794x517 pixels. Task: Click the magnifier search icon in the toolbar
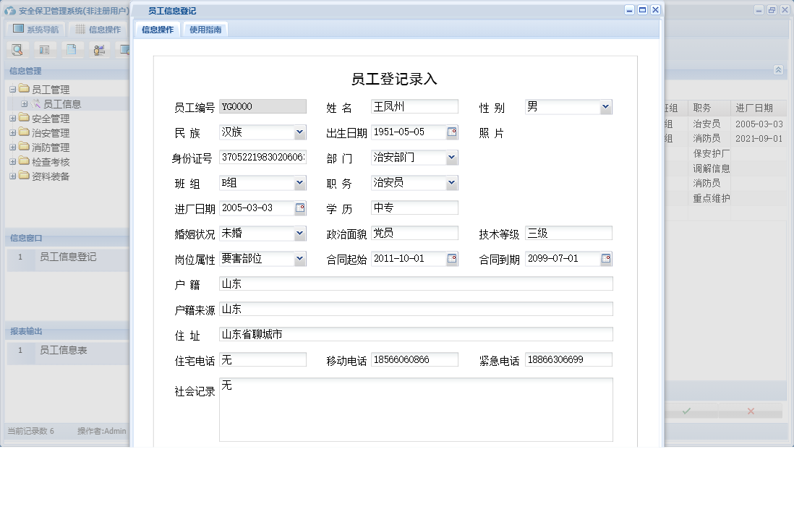tap(17, 49)
